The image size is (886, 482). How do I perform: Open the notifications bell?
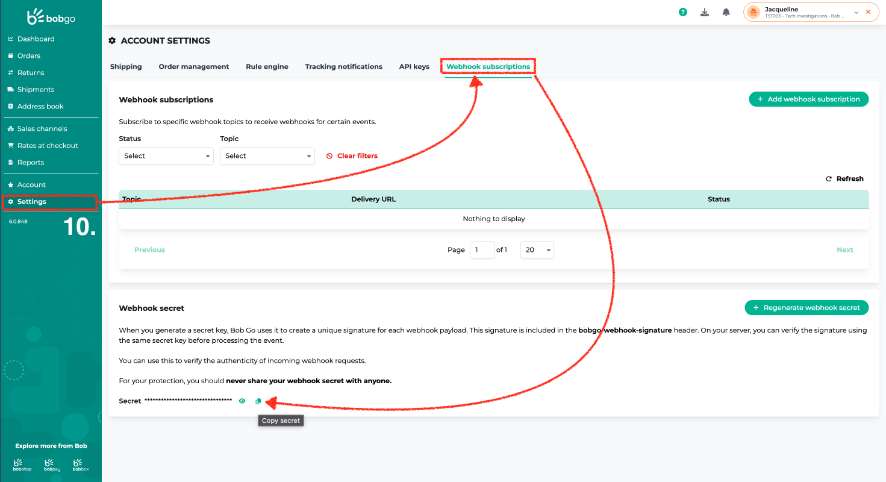726,12
